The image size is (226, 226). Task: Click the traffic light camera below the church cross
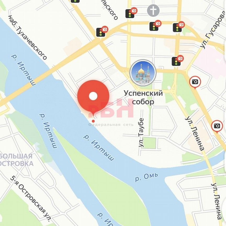(155, 26)
